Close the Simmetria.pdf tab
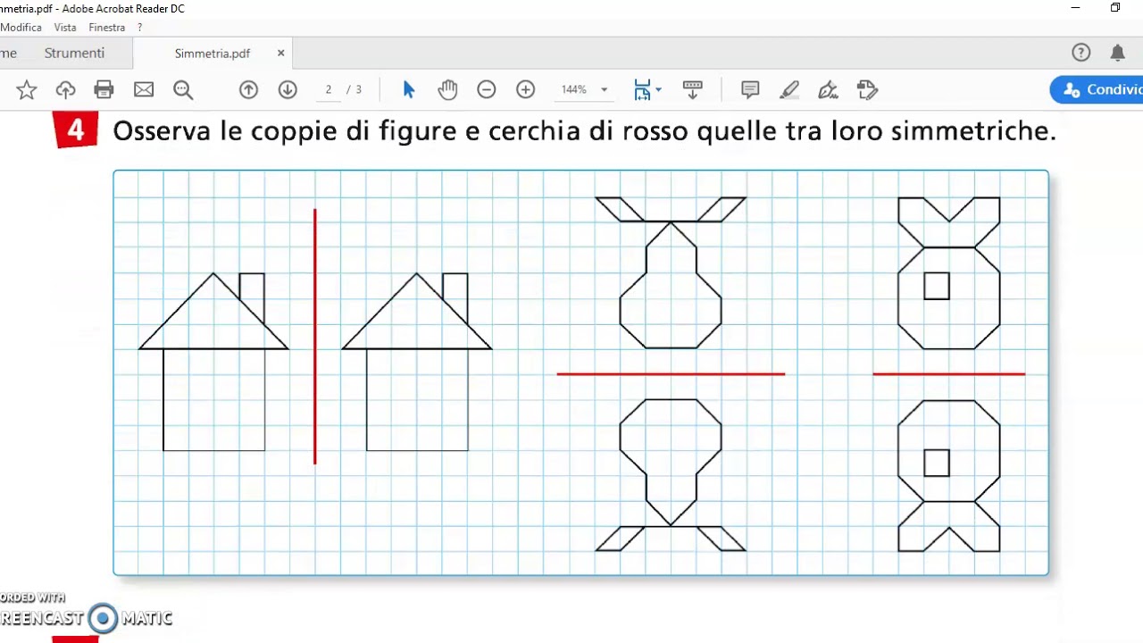The width and height of the screenshot is (1143, 643). pyautogui.click(x=281, y=53)
